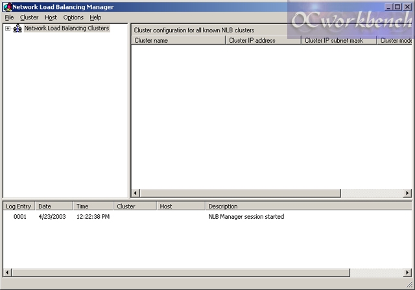Click 'NLB Manager session started' description

246,217
